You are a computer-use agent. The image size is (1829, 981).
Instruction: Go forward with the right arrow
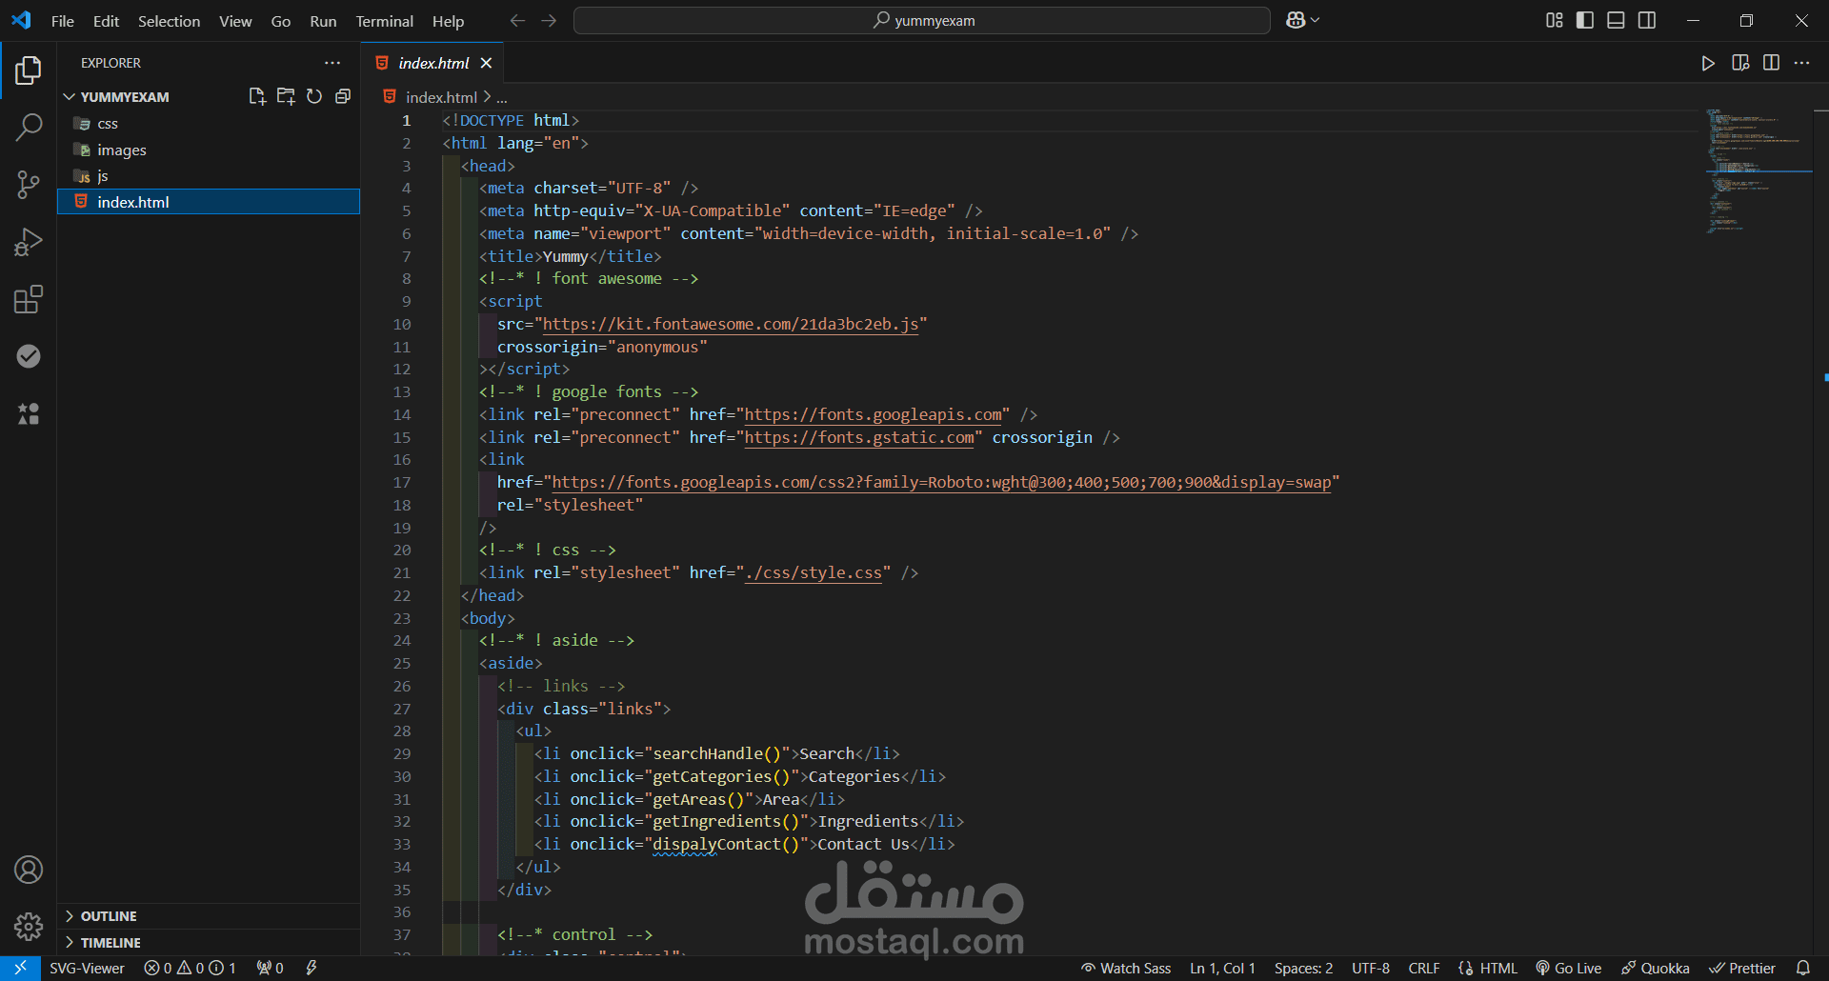coord(549,20)
